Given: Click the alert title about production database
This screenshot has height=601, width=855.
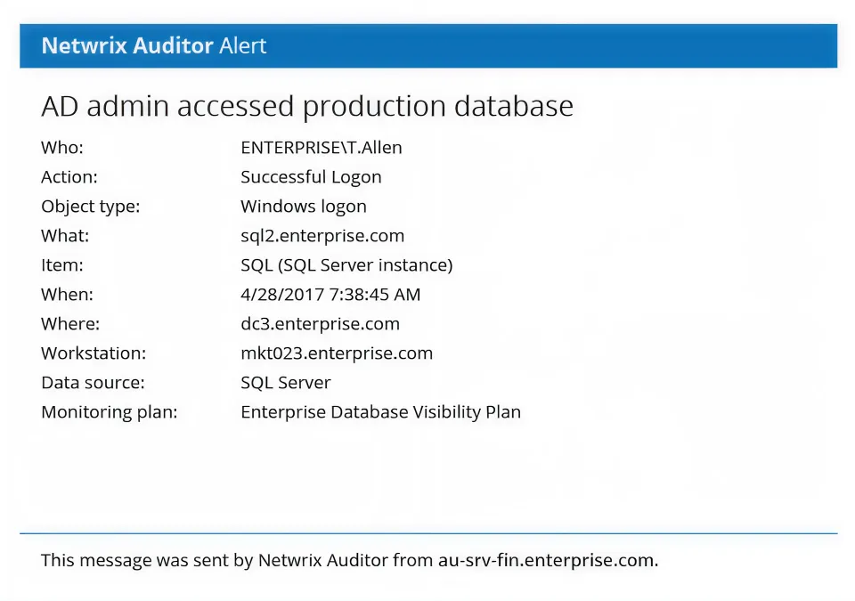Looking at the screenshot, I should [307, 106].
